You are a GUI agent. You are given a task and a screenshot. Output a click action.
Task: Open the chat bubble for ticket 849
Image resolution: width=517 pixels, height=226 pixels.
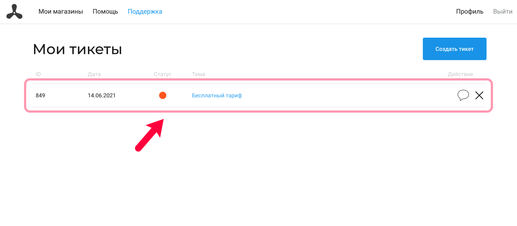point(463,95)
